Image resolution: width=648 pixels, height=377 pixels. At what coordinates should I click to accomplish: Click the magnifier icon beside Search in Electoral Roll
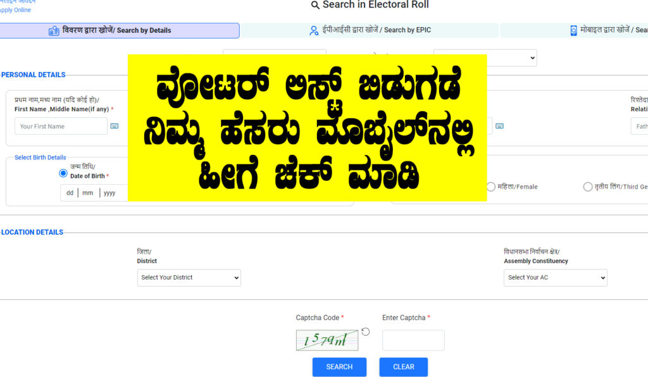[315, 5]
